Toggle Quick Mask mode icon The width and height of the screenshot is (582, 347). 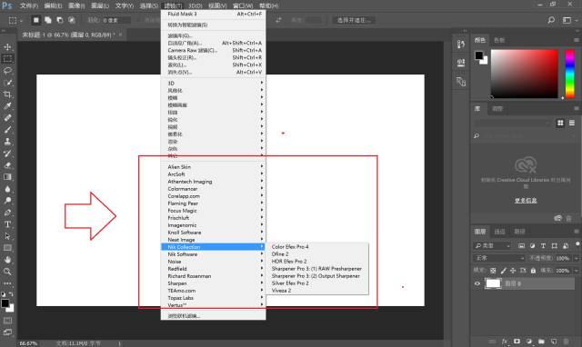tap(7, 321)
